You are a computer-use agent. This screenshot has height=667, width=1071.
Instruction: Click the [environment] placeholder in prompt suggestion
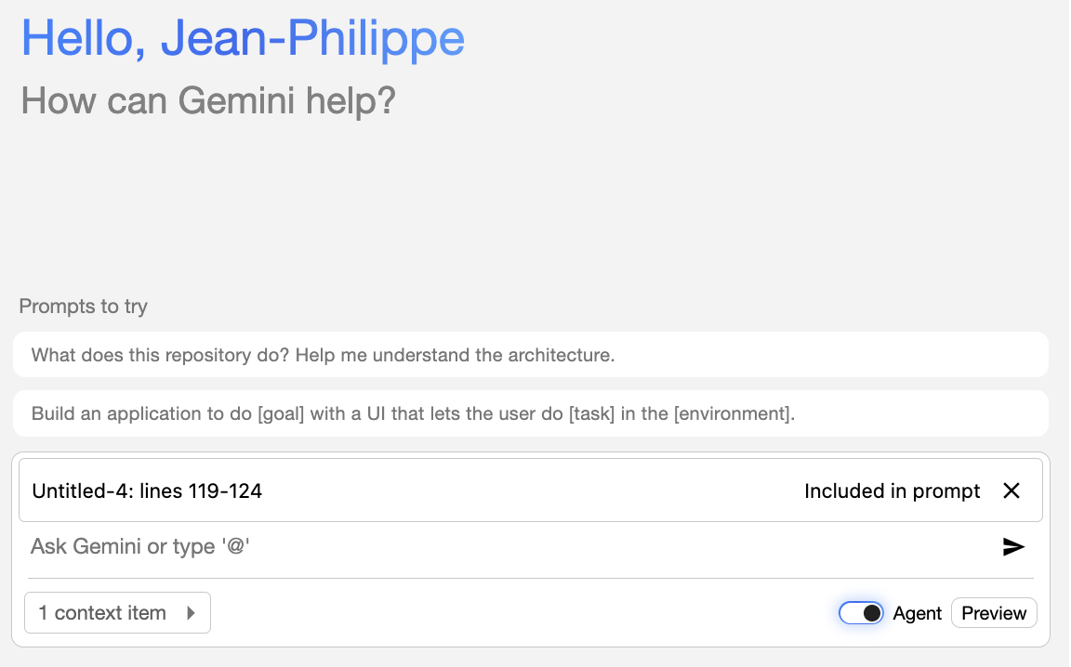click(x=734, y=413)
